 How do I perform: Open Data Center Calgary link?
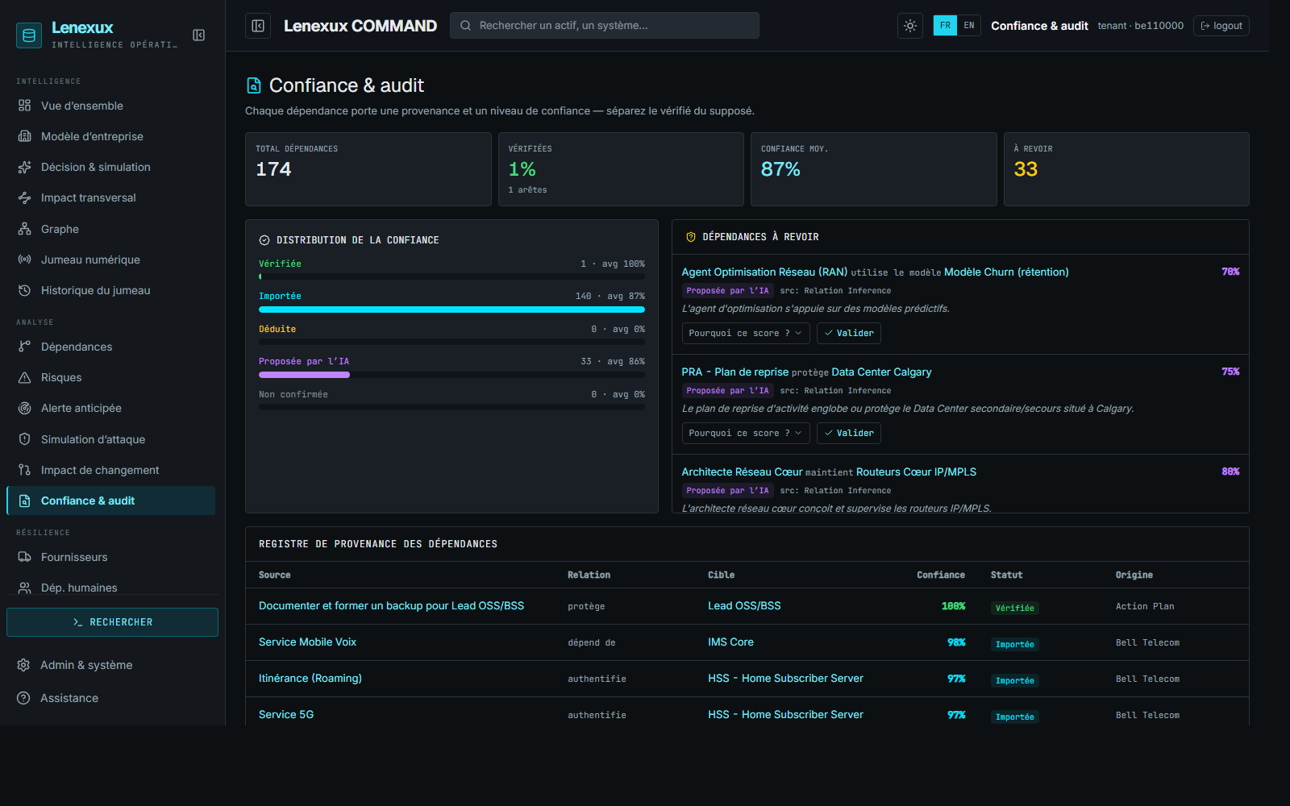tap(881, 372)
